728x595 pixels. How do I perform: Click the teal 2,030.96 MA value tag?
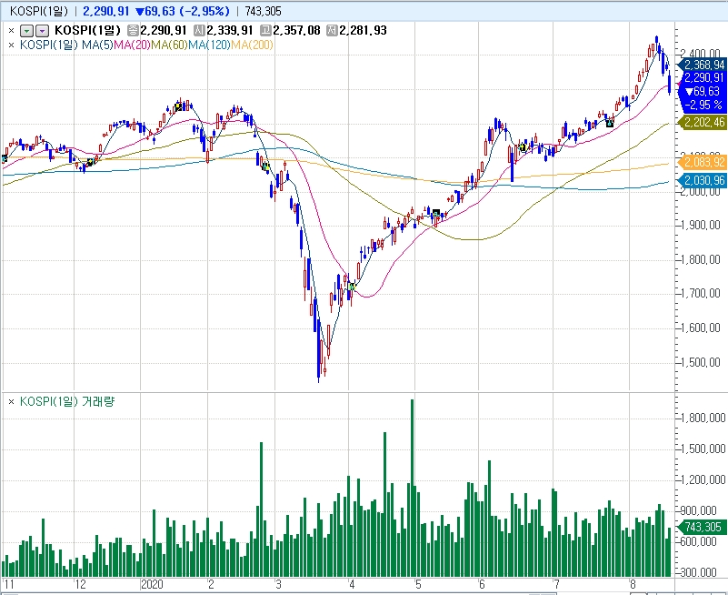tap(703, 180)
